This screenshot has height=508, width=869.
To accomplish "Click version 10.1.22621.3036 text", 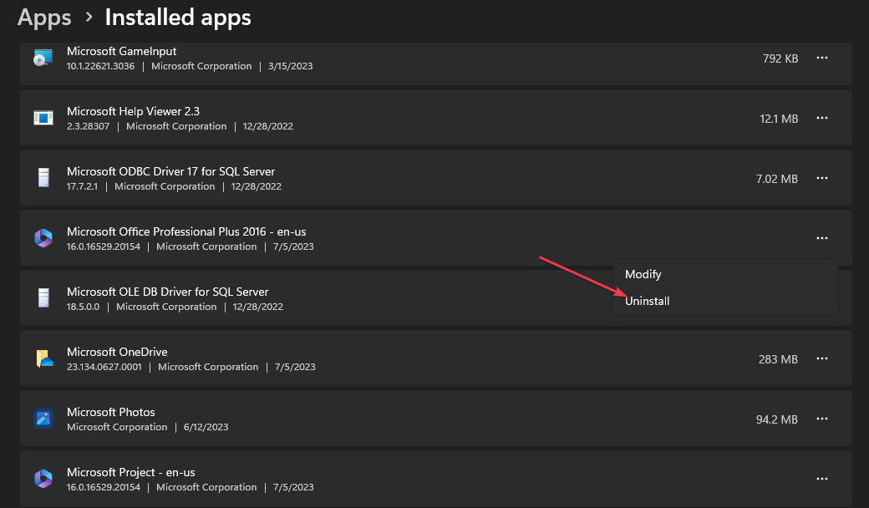I will click(x=100, y=66).
